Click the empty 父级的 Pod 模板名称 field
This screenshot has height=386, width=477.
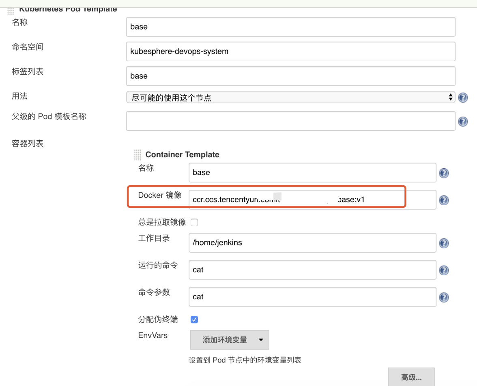pos(290,121)
